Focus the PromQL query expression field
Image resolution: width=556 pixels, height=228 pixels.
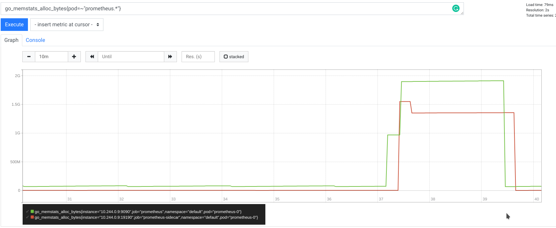[232, 9]
